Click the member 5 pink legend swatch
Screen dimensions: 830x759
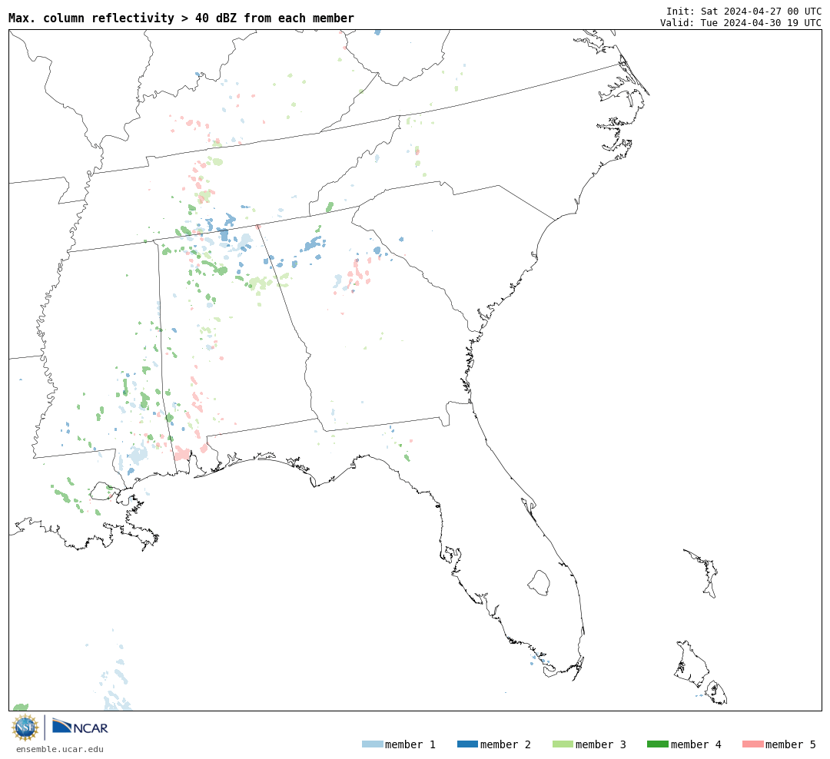point(752,744)
